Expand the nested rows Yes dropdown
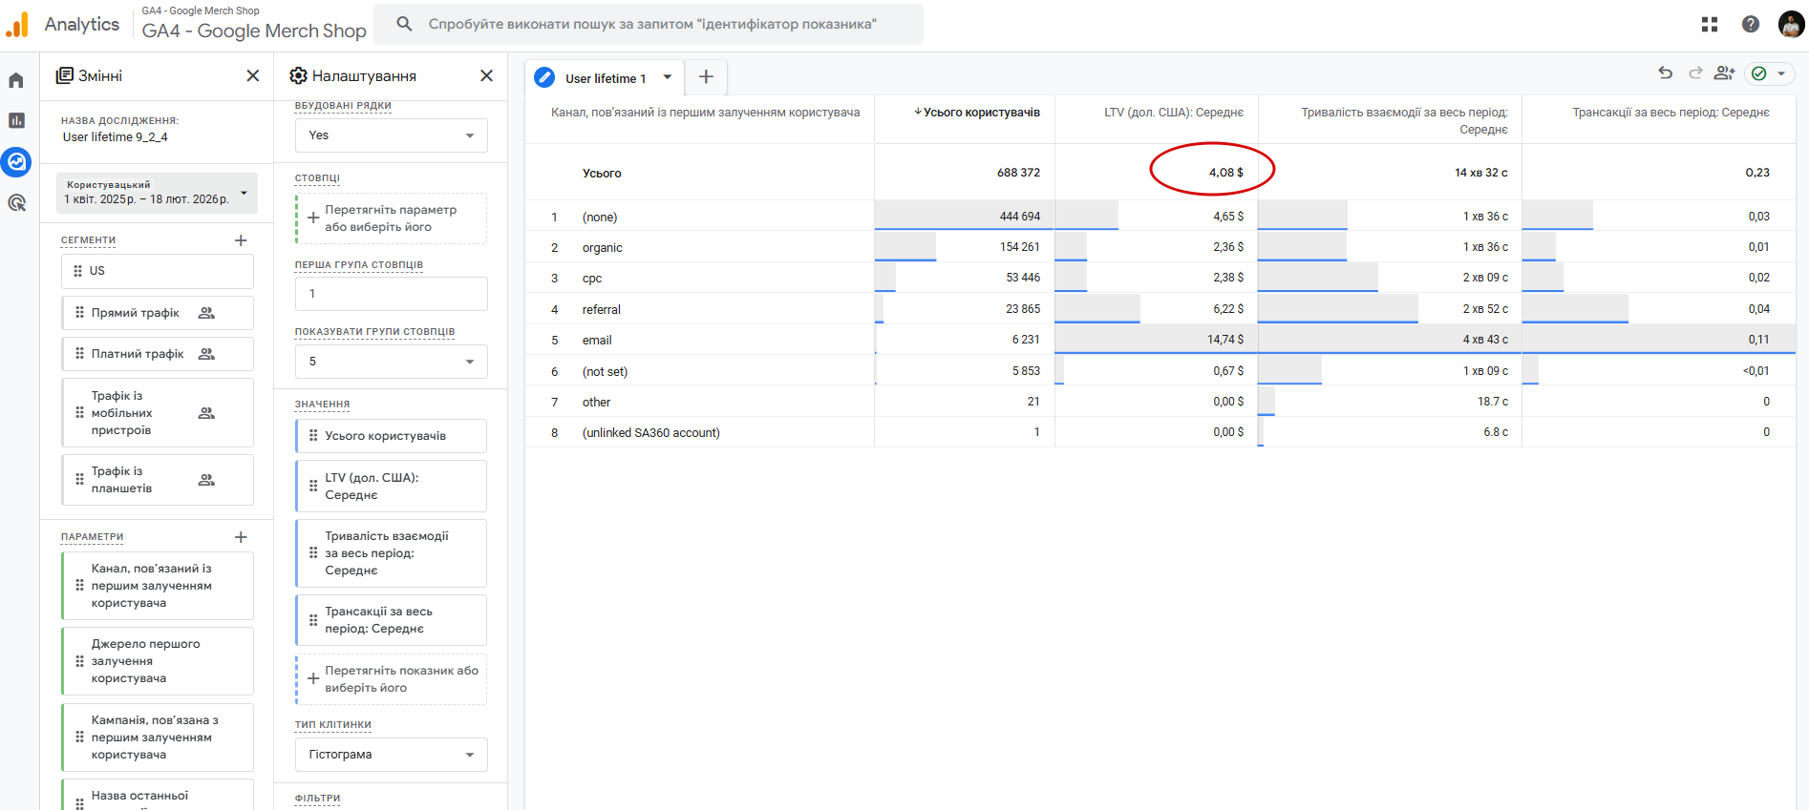Screen dimensions: 1809x810 tap(391, 135)
